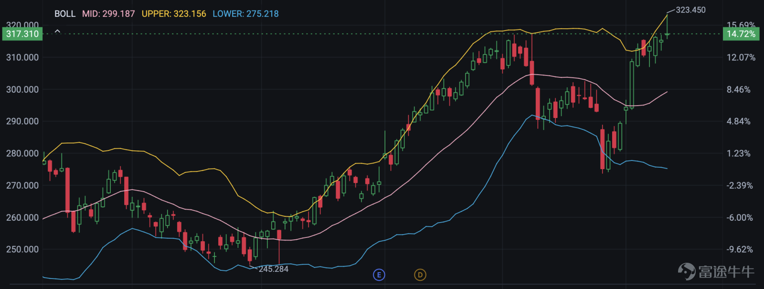Click the 280.000 price axis label
The height and width of the screenshot is (289, 764).
click(x=22, y=153)
